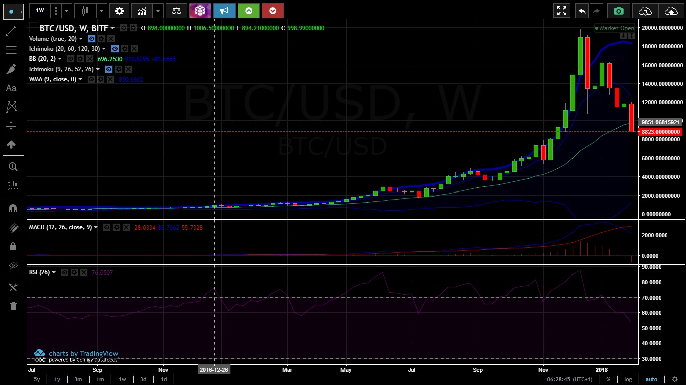The width and height of the screenshot is (686, 385).
Task: Undo the last chart action
Action: click(x=582, y=11)
